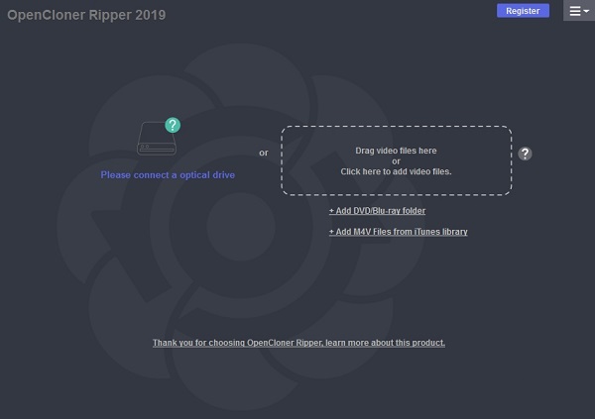The image size is (595, 419).
Task: Click the 'OpenCloner Ripper 2019' title
Action: [x=86, y=15]
